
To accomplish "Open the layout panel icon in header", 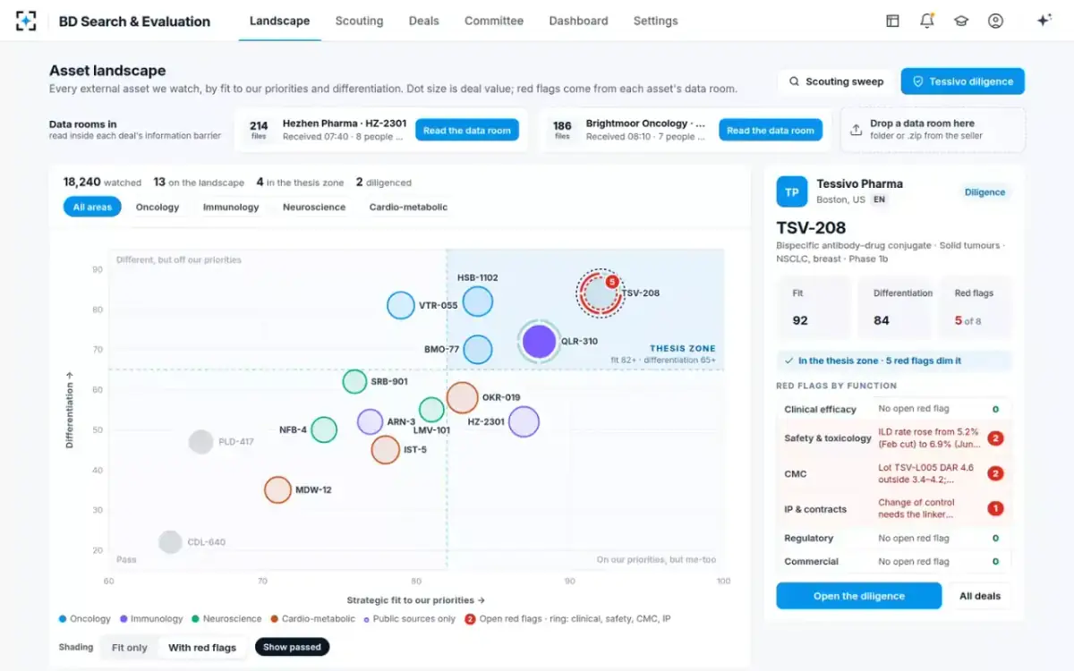I will (892, 21).
